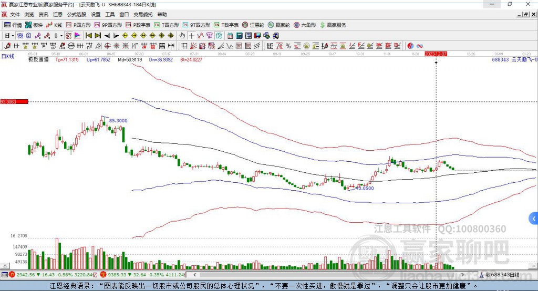Click the blue side panel expand arrow
Viewport: 538px width, 291px height.
point(534,219)
